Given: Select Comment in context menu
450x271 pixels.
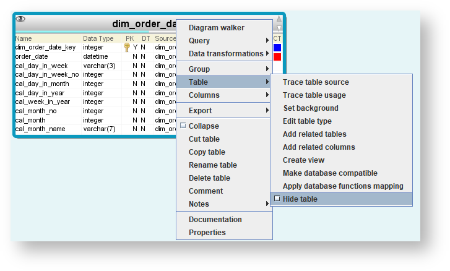Looking at the screenshot, I should [x=224, y=191].
